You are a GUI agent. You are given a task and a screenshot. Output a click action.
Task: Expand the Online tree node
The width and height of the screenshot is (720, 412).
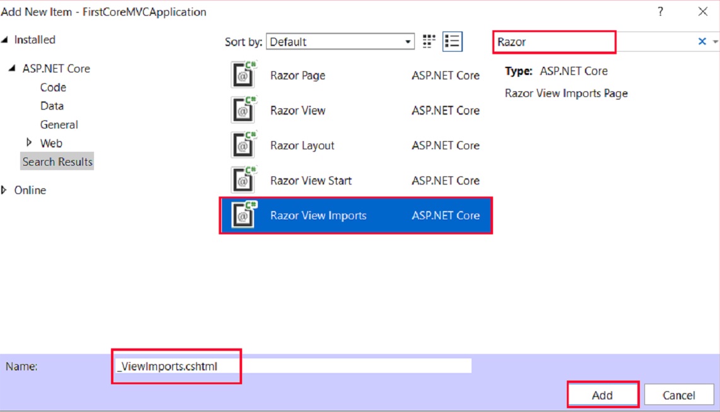[4, 190]
